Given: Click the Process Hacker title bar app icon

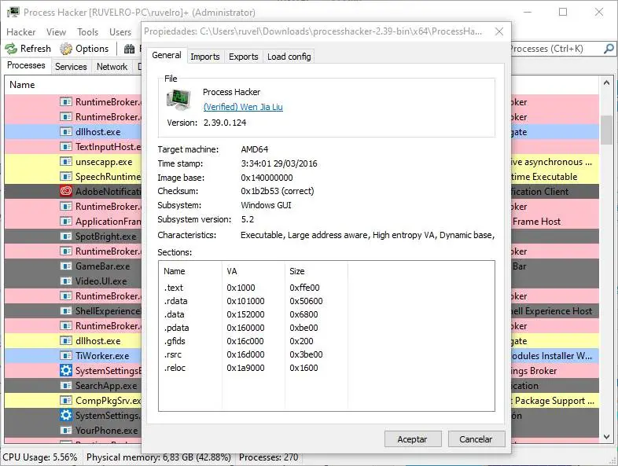Looking at the screenshot, I should 13,13.
